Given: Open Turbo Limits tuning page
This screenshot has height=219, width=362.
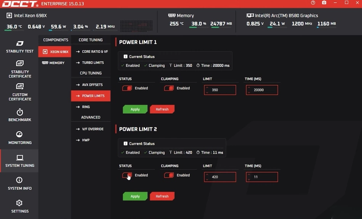Looking at the screenshot, I should click(x=93, y=63).
